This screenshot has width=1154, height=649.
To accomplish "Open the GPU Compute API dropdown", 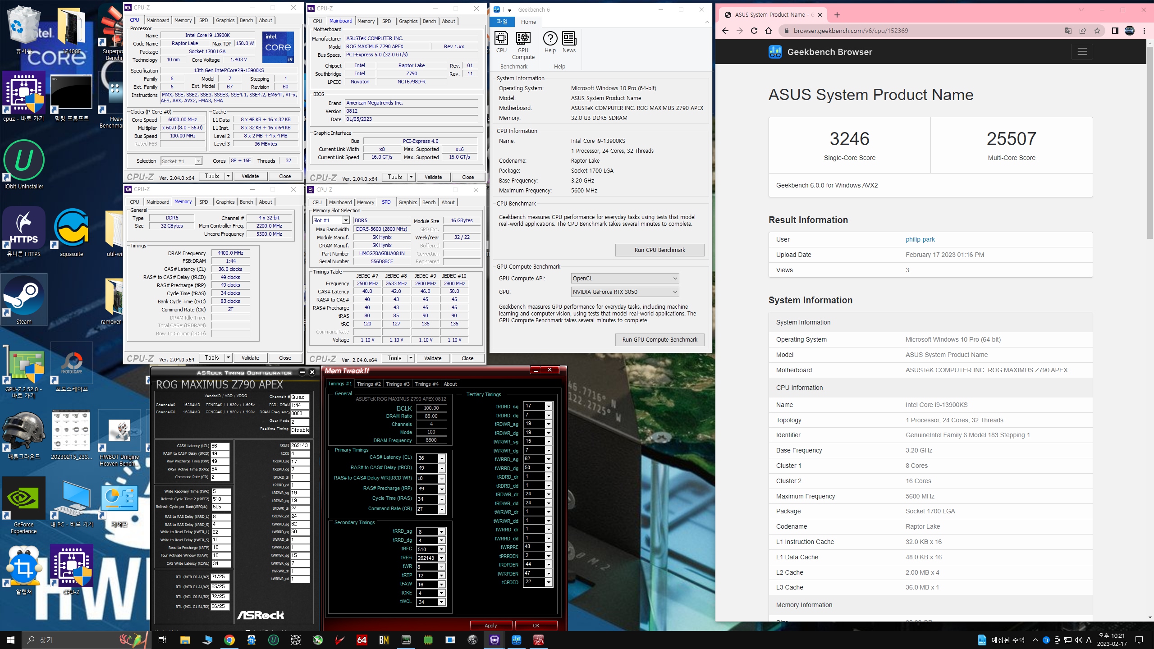I will (625, 279).
